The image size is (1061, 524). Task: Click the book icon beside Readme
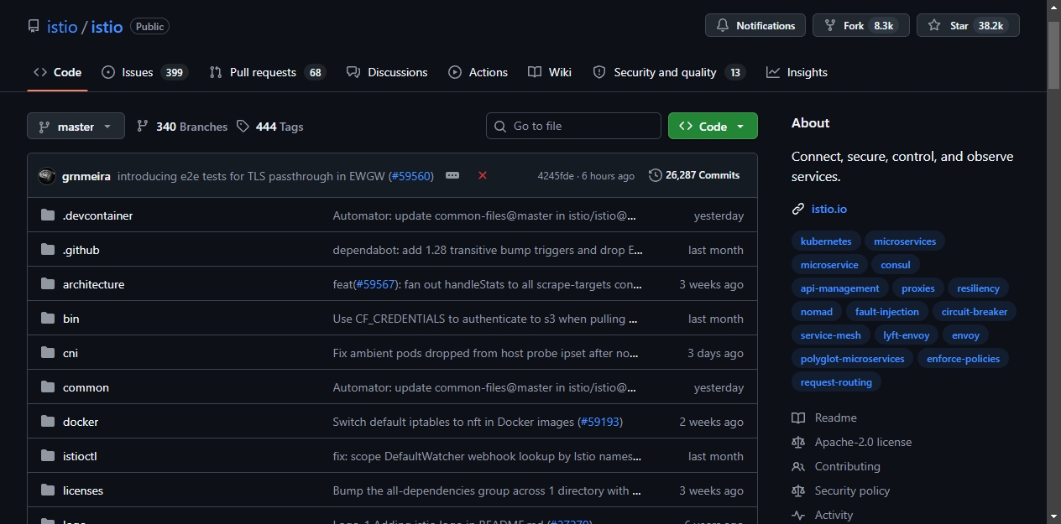click(x=798, y=418)
